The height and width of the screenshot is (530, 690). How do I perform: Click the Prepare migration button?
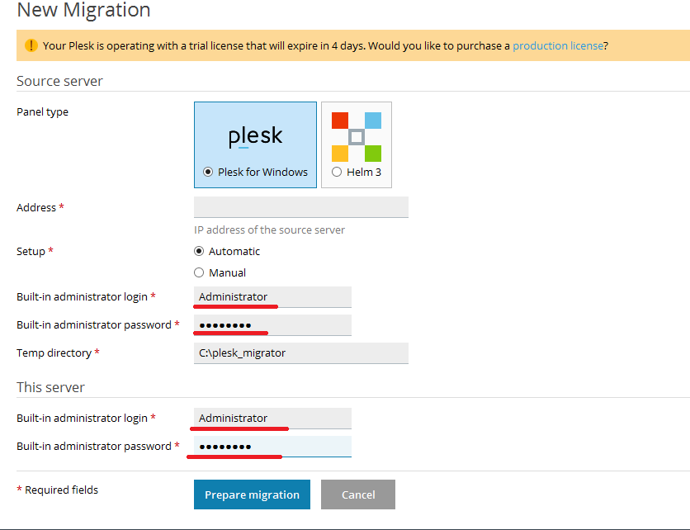click(253, 495)
